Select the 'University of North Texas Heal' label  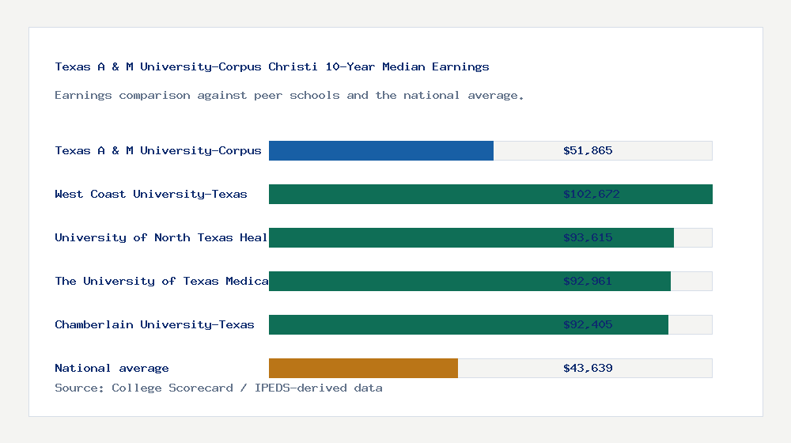(161, 237)
